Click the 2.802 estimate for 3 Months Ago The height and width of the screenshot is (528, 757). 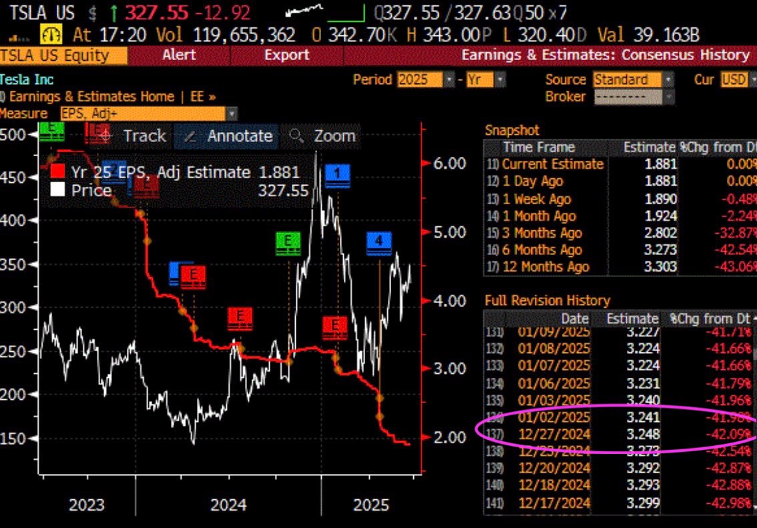coord(660,233)
